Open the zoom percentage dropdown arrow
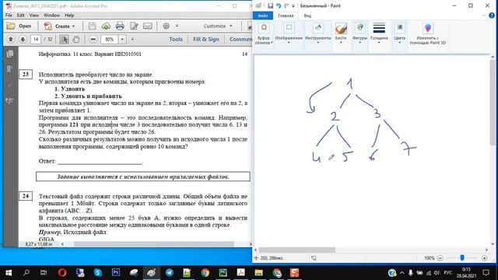The height and width of the screenshot is (280, 498). tap(122, 40)
